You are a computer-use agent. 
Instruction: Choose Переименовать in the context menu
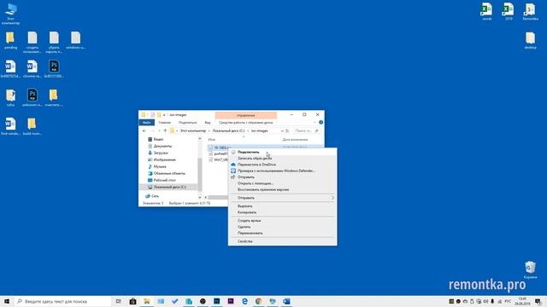(250, 233)
